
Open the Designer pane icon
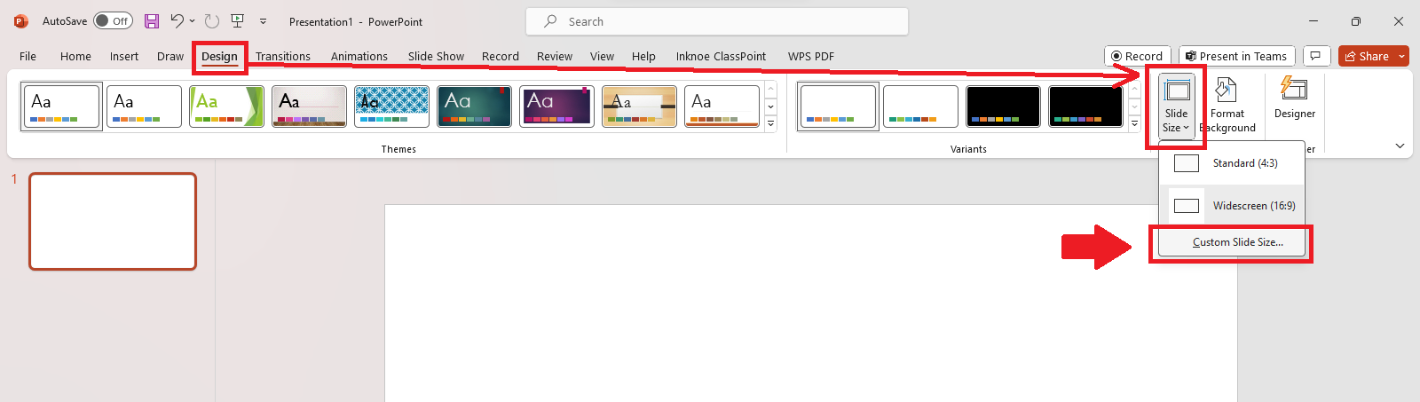click(1294, 89)
